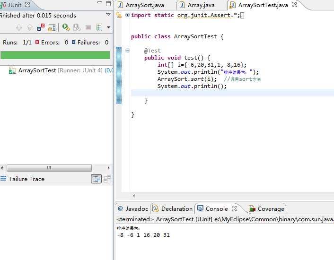Click editor horizontal scroll left arrow
Viewport: 334px width, 260px height.
click(x=134, y=196)
